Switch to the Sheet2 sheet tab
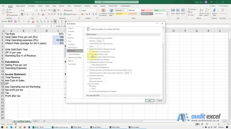This screenshot has width=231, height=129. click(x=35, y=121)
